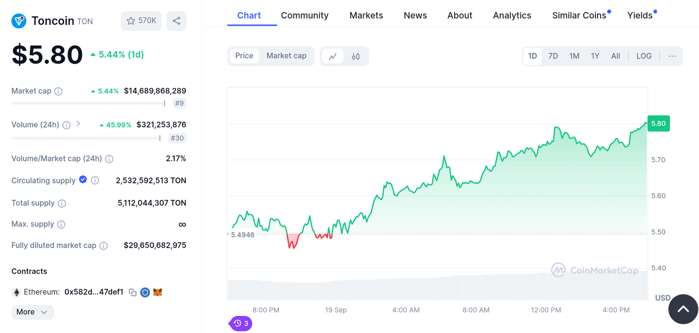Click the 19 Sep date axis label

[x=336, y=310]
